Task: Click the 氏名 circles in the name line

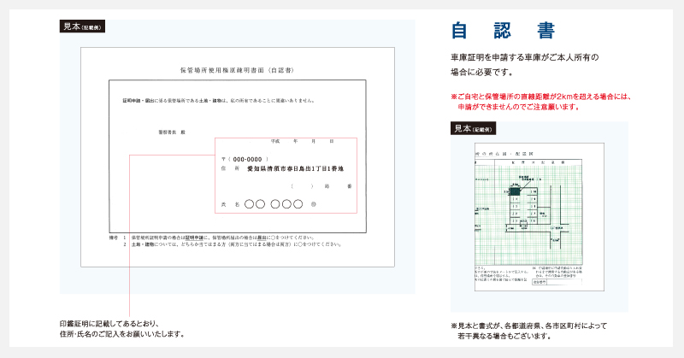Action: point(273,204)
